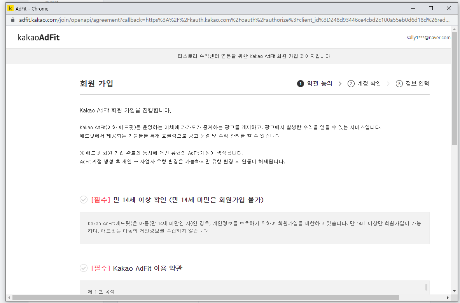Select step 1 약관 동의
This screenshot has width=460, height=303.
tap(315, 84)
